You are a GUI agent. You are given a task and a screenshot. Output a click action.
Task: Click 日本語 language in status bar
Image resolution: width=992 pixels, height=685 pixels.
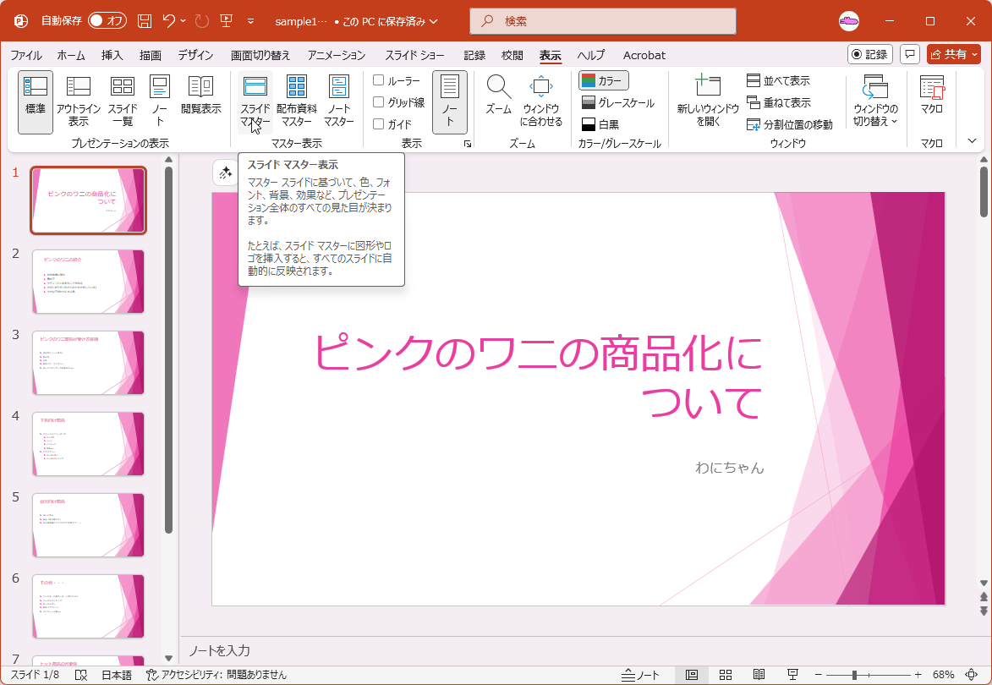point(117,675)
